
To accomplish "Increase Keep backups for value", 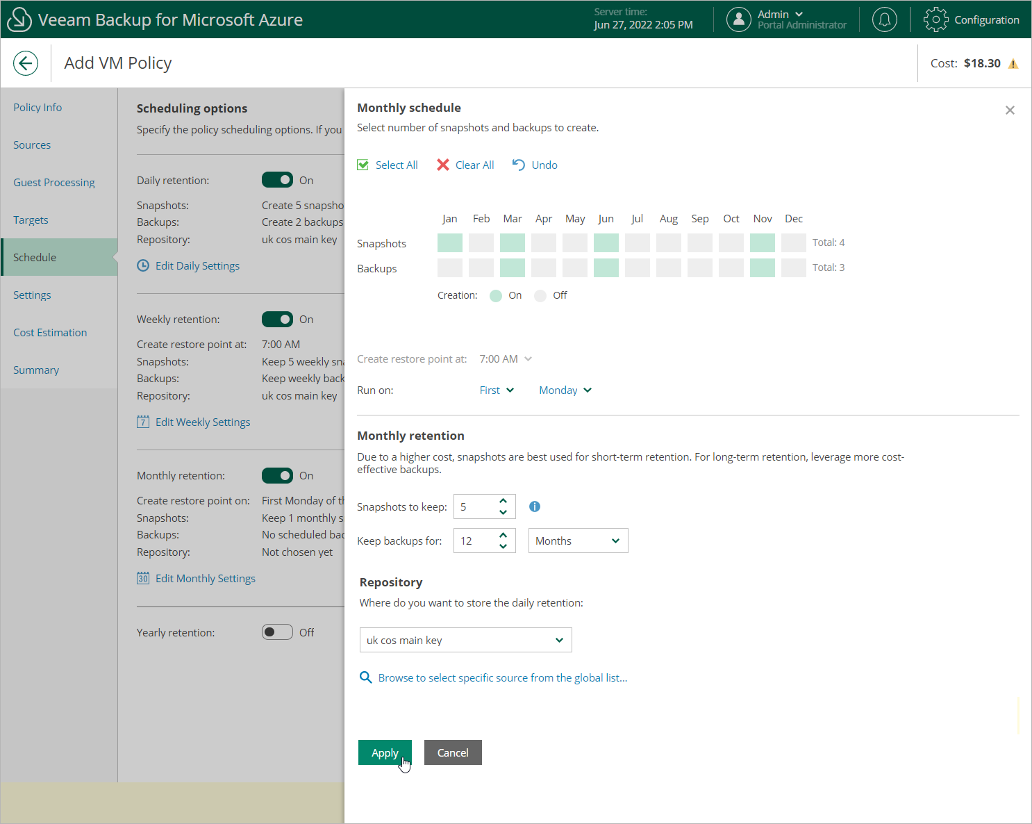I will click(503, 535).
